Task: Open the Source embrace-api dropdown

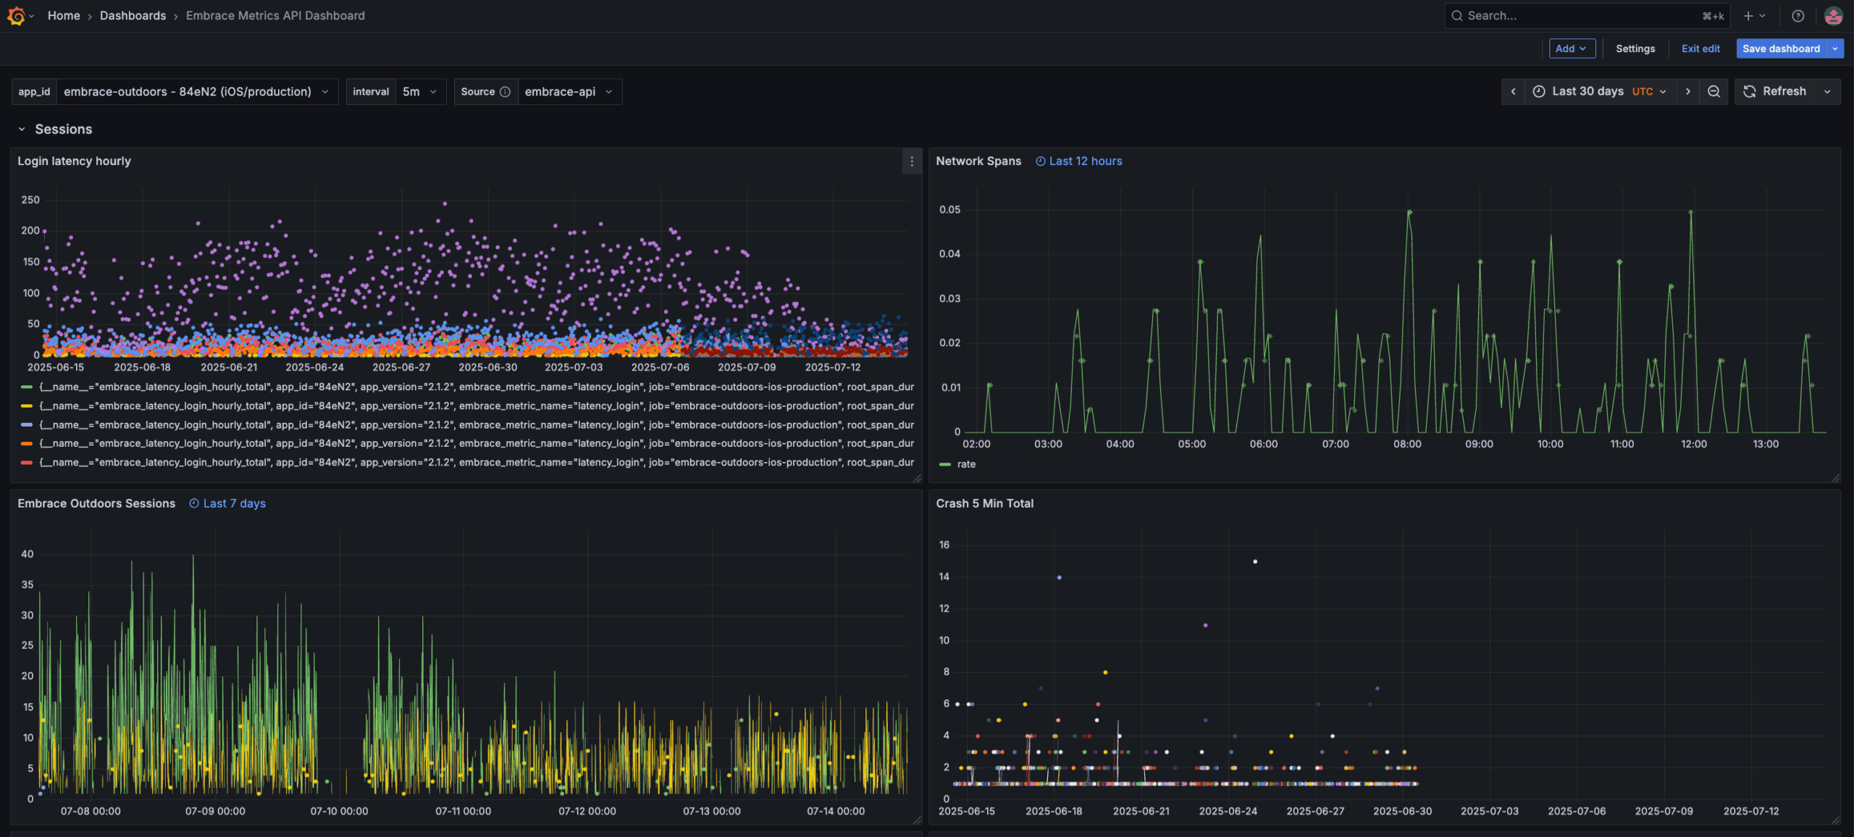Action: [x=570, y=92]
